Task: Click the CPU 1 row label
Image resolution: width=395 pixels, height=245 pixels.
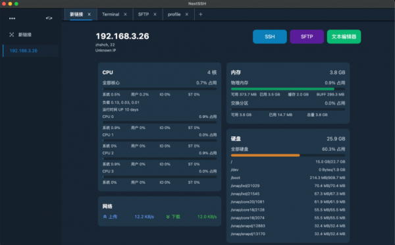Action: 108,134
